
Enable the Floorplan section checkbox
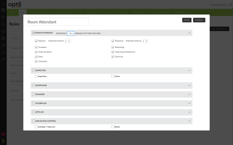click(x=33, y=103)
